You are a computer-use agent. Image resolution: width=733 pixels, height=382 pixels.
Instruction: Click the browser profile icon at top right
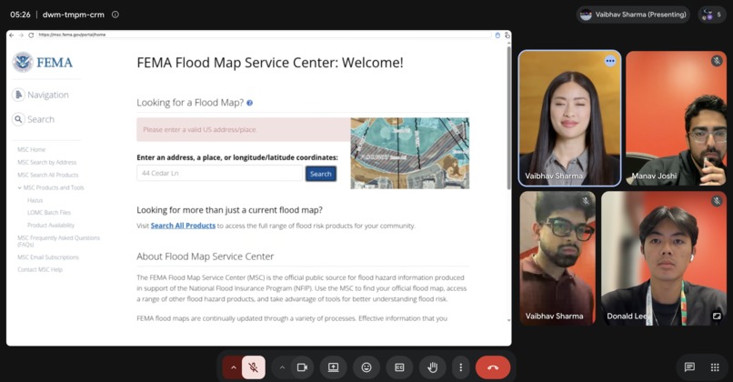click(x=507, y=35)
